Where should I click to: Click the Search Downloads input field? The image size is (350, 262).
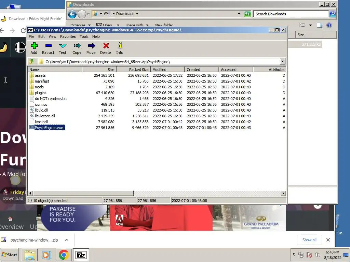291,14
